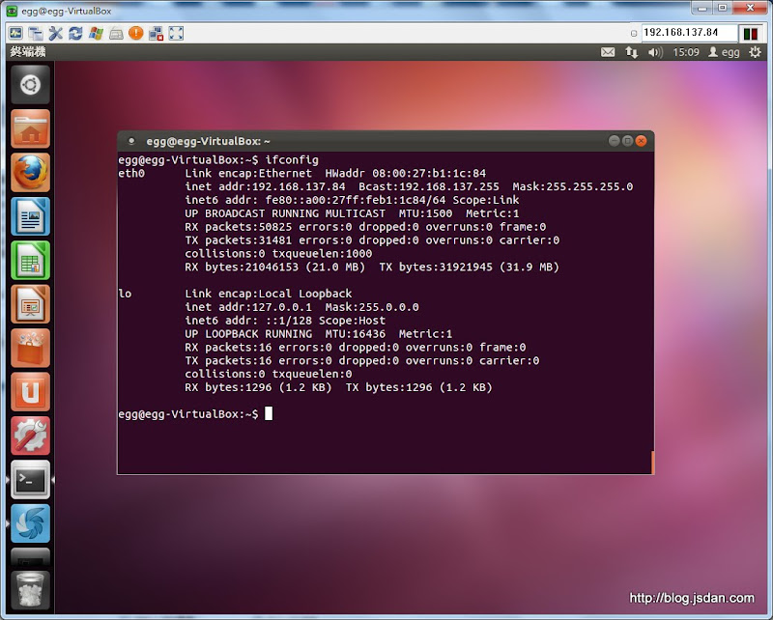Click 'TX packets:31481' in terminal

point(238,240)
